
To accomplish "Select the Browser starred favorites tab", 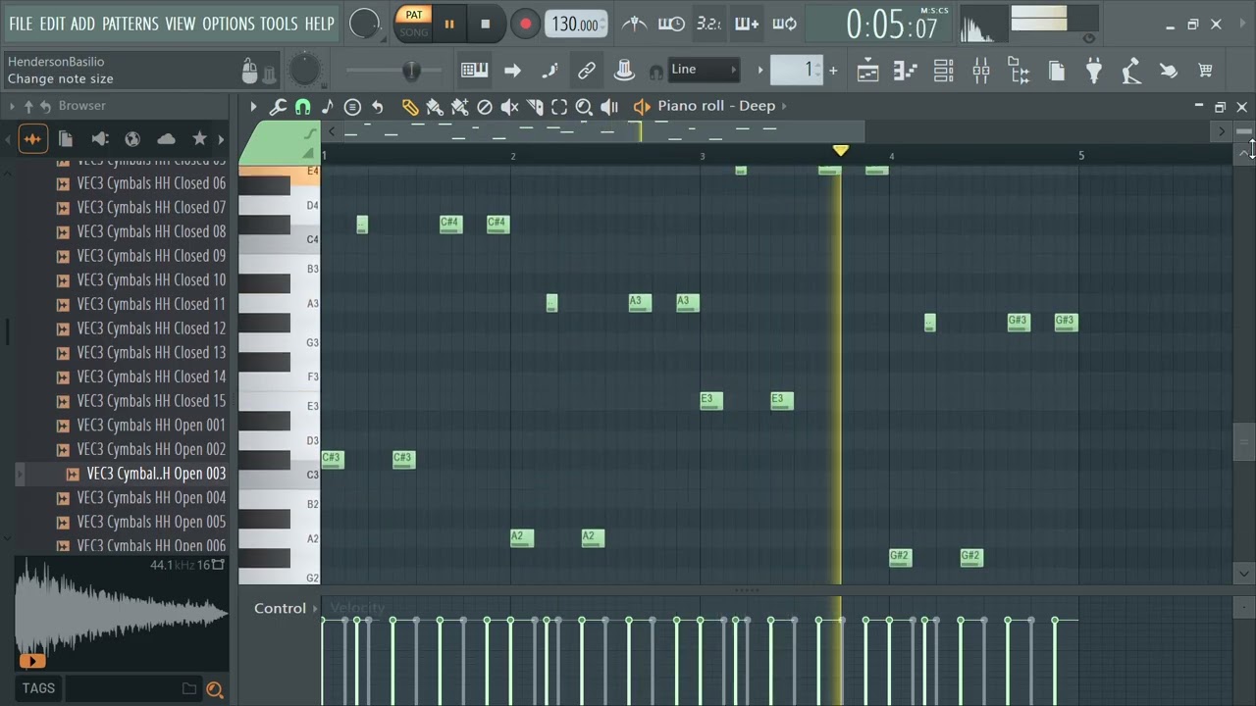I will pyautogui.click(x=199, y=139).
